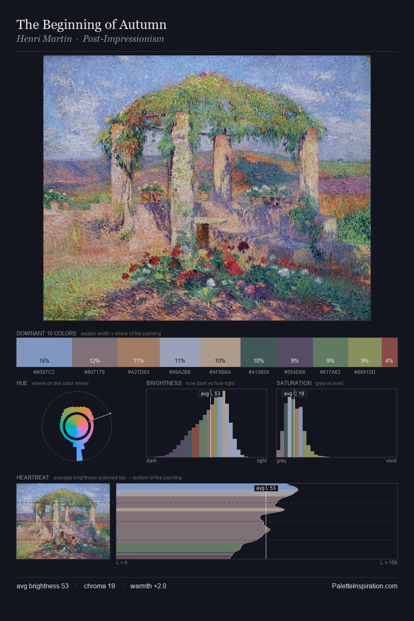Click the avg brightness 53 footer text
This screenshot has width=414, height=621.
pos(43,586)
